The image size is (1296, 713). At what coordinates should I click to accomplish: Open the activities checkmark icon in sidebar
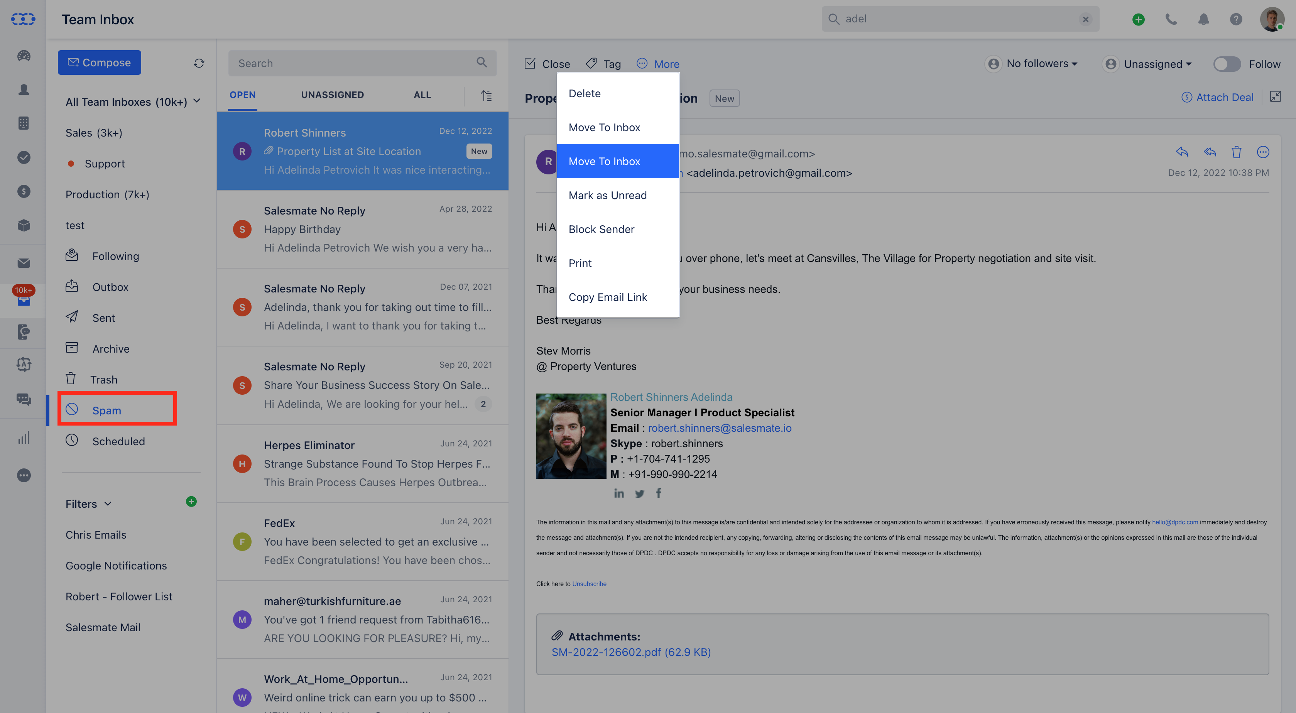pyautogui.click(x=24, y=157)
